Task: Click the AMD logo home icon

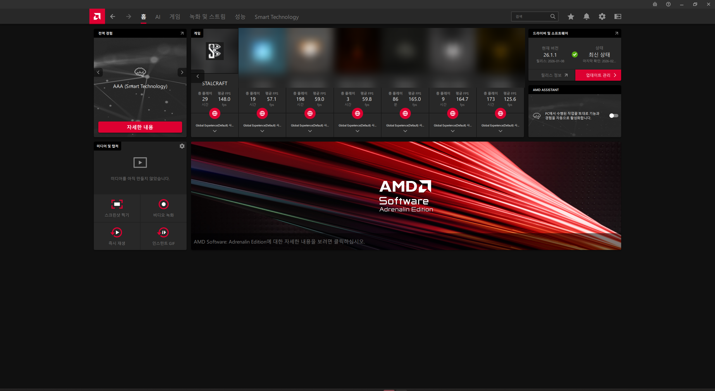Action: [x=97, y=16]
